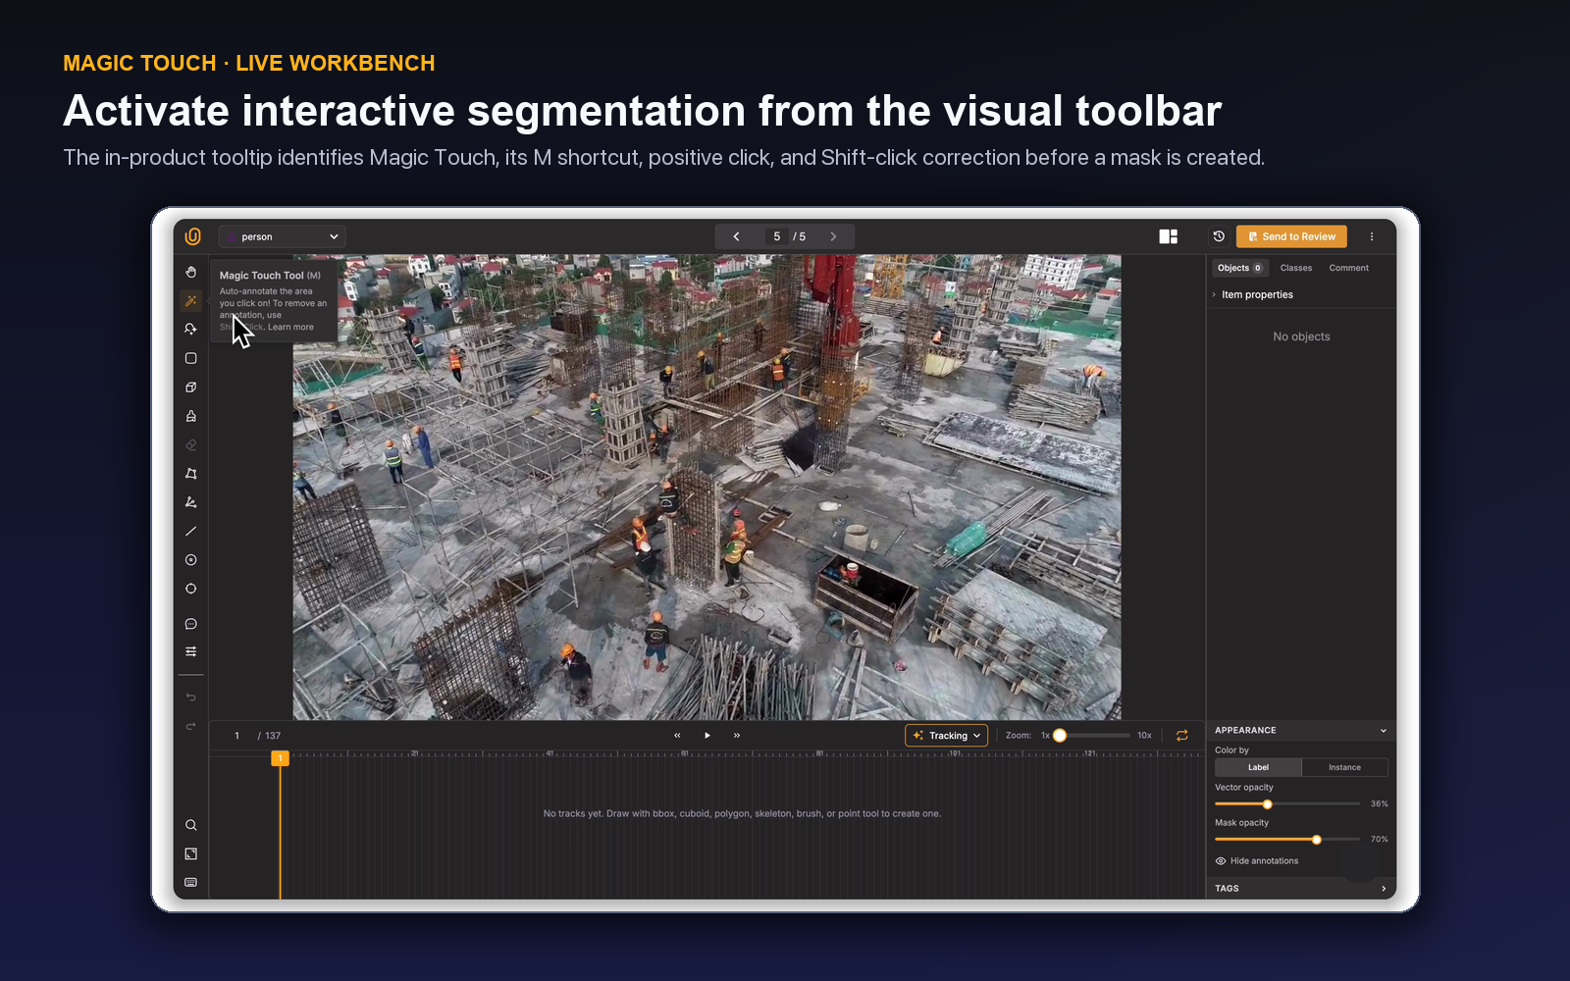Select the hand pan tool
Screen dimensions: 1570x981
tap(191, 272)
